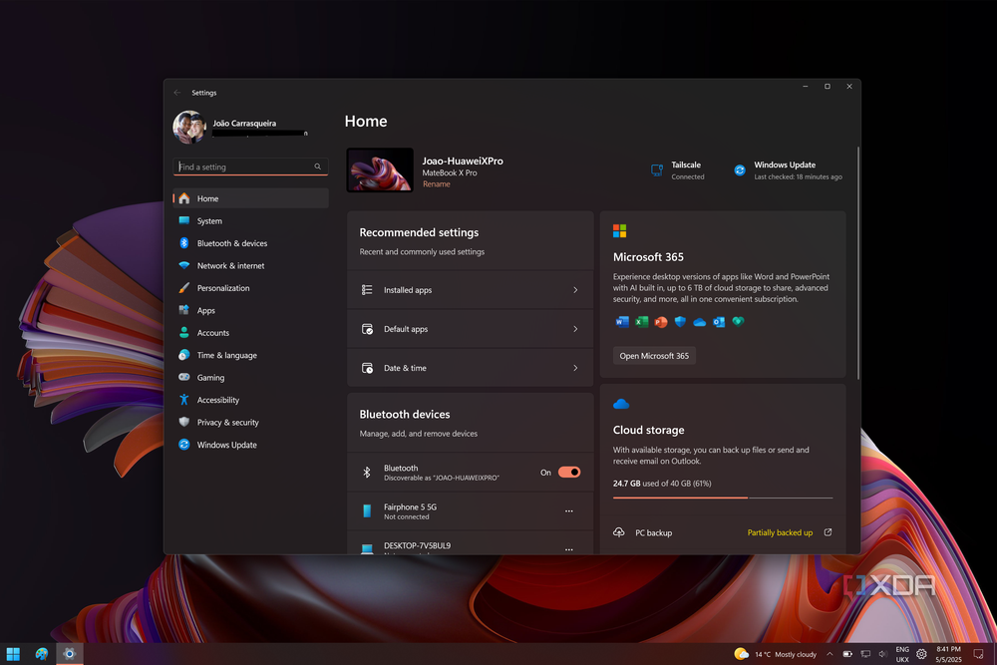Open notification center icon at taskbar end
The width and height of the screenshot is (997, 665).
979,654
